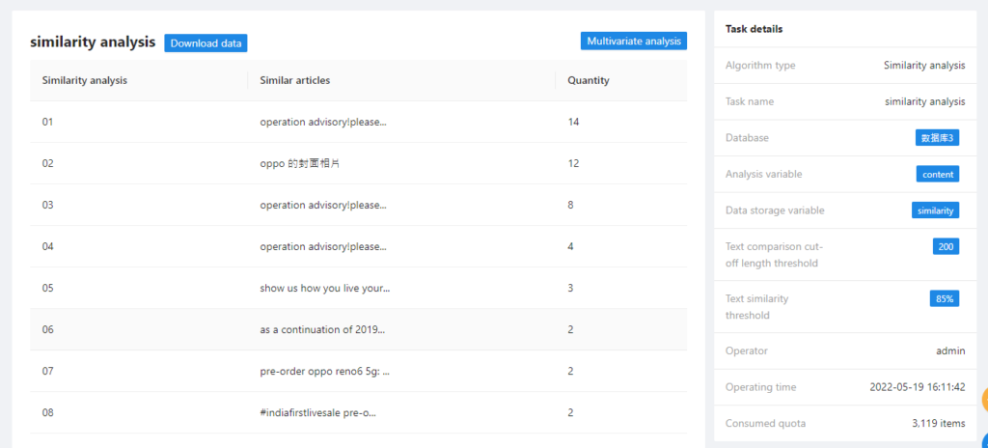The height and width of the screenshot is (448, 988).
Task: Select the 数据库3 database tag
Action: click(937, 138)
